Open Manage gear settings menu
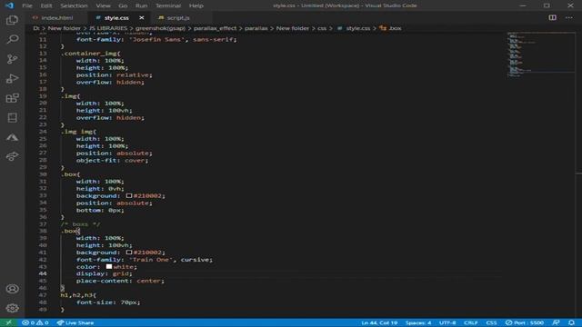The height and width of the screenshot is (327, 582). pos(12,308)
